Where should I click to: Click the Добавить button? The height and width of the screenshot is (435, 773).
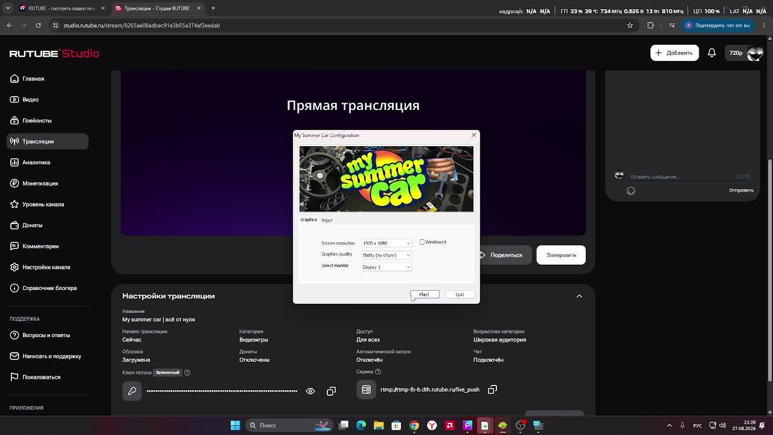[674, 53]
